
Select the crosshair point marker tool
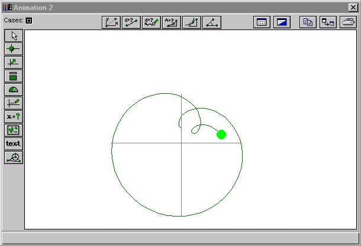point(14,49)
